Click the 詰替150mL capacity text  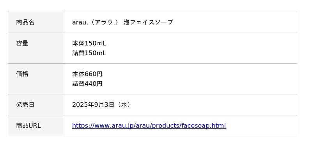click(89, 53)
